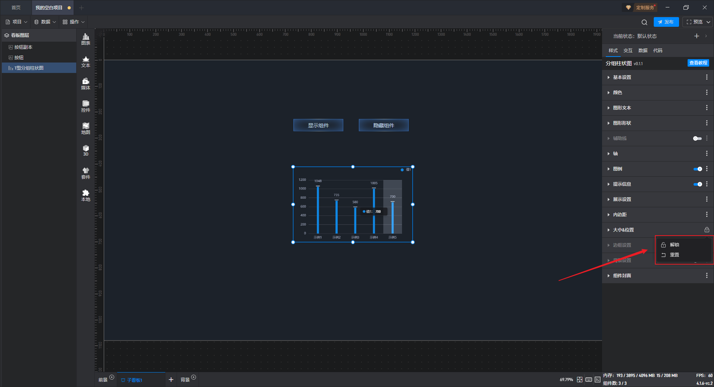The width and height of the screenshot is (714, 387).
Task: Enable the 辅助线 guide line switch
Action: point(697,138)
